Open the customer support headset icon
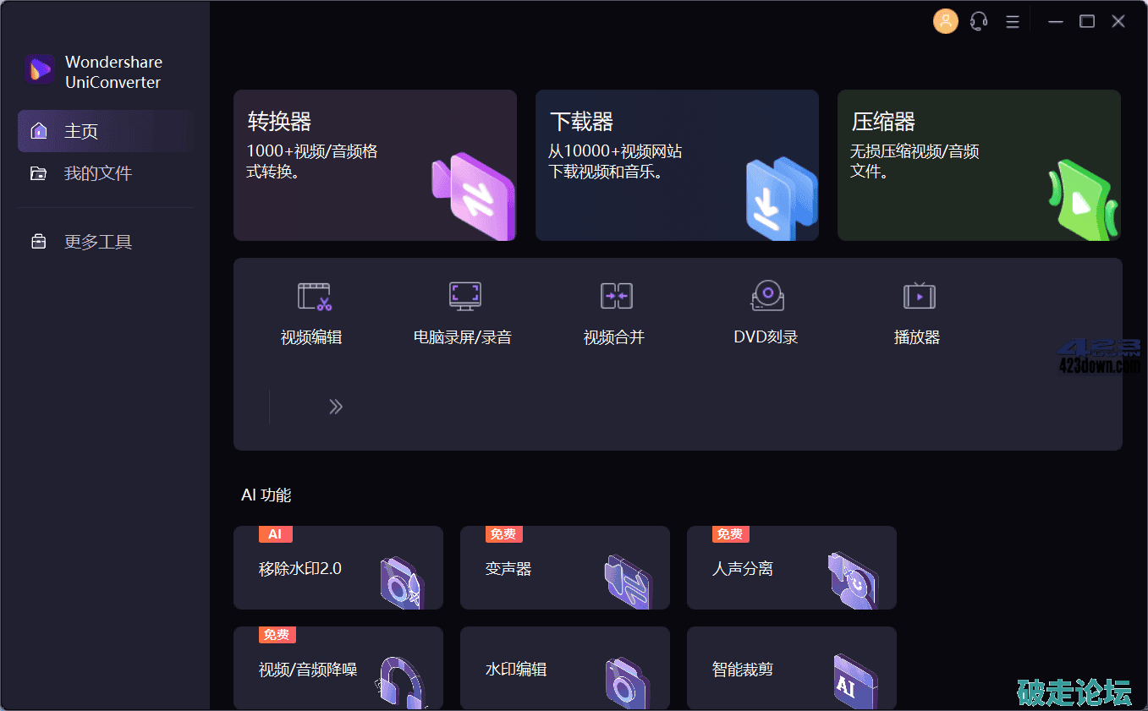 click(979, 22)
